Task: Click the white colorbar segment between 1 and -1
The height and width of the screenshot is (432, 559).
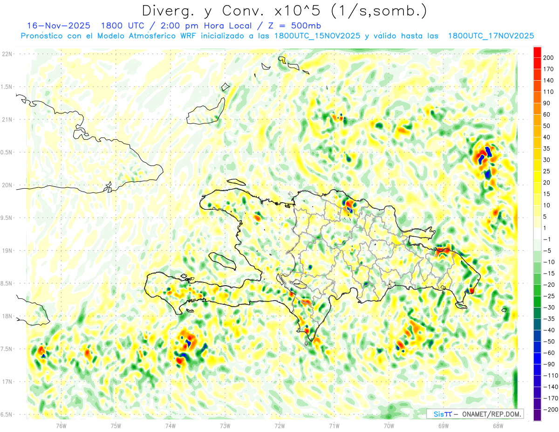Action: click(537, 233)
